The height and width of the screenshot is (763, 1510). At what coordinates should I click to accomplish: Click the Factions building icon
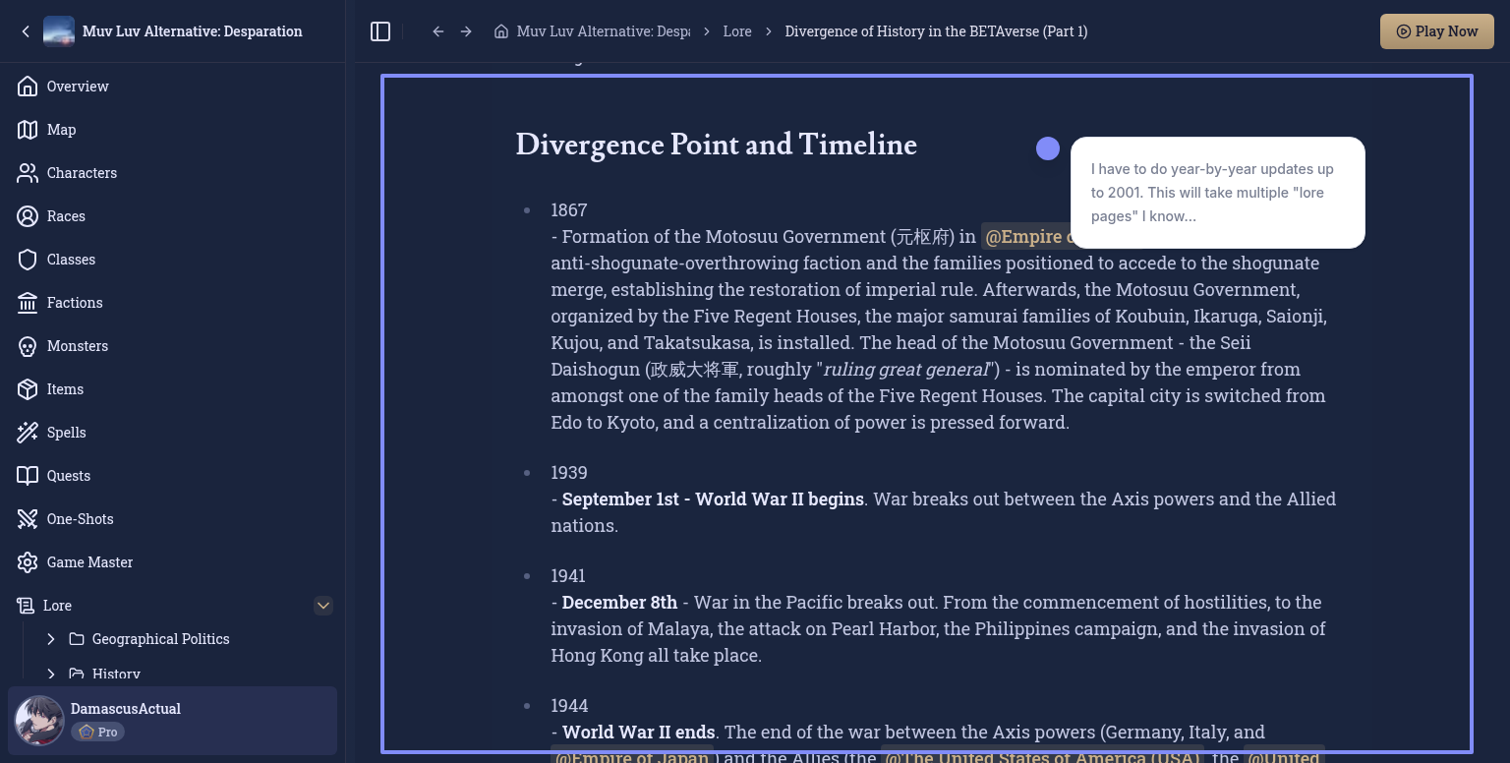coord(28,303)
